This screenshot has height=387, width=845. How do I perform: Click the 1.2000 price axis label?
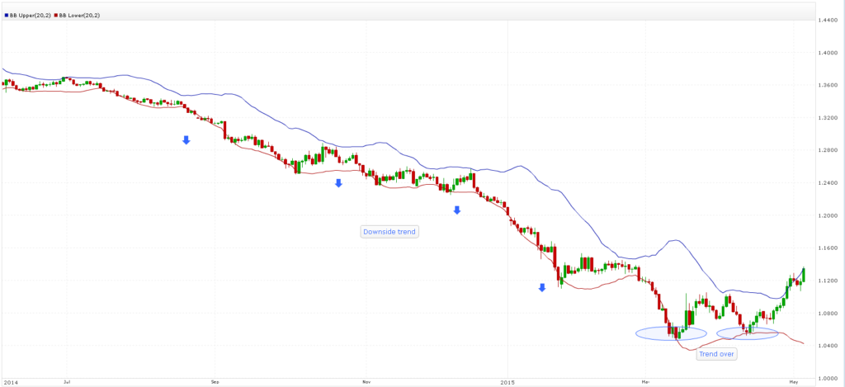827,216
